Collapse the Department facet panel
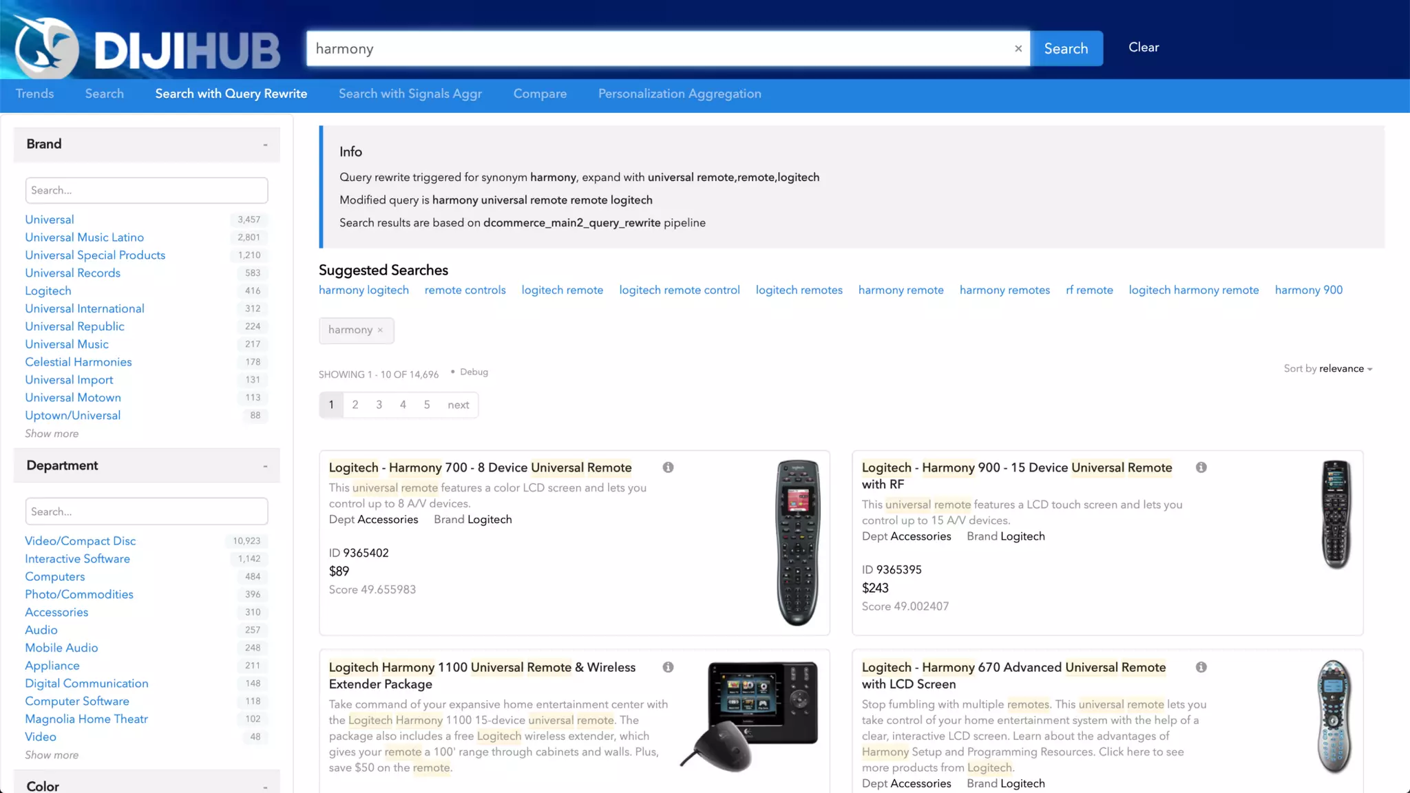The width and height of the screenshot is (1410, 793). coord(265,466)
